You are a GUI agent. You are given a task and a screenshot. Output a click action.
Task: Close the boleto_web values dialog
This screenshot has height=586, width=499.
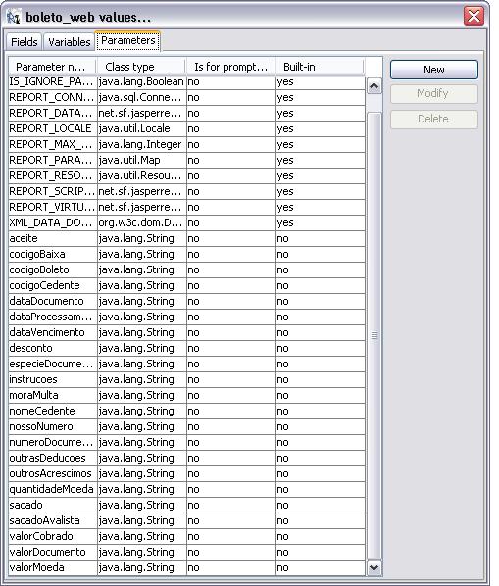tap(474, 17)
